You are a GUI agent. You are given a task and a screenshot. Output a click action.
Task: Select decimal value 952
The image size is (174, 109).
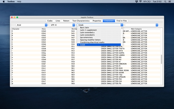(x=73, y=49)
